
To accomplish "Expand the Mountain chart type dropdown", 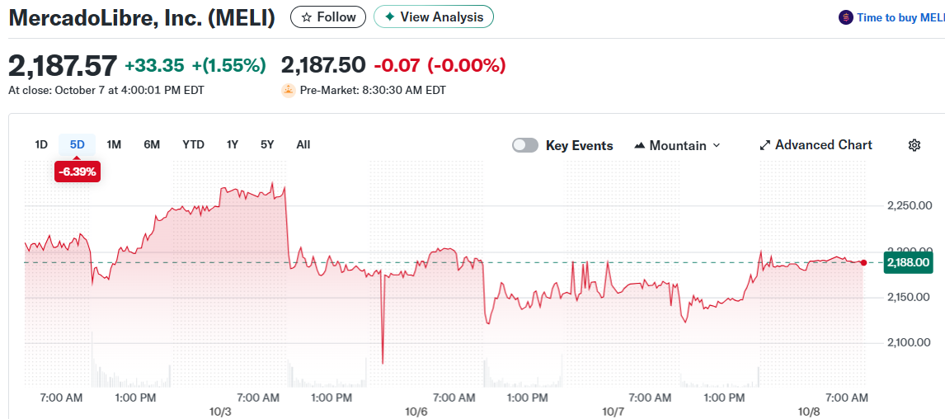I will click(716, 146).
